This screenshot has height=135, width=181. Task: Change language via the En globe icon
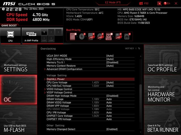(x=167, y=3)
